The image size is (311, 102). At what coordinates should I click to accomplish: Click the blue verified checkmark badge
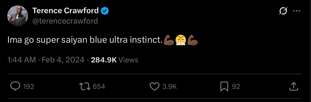tap(105, 11)
